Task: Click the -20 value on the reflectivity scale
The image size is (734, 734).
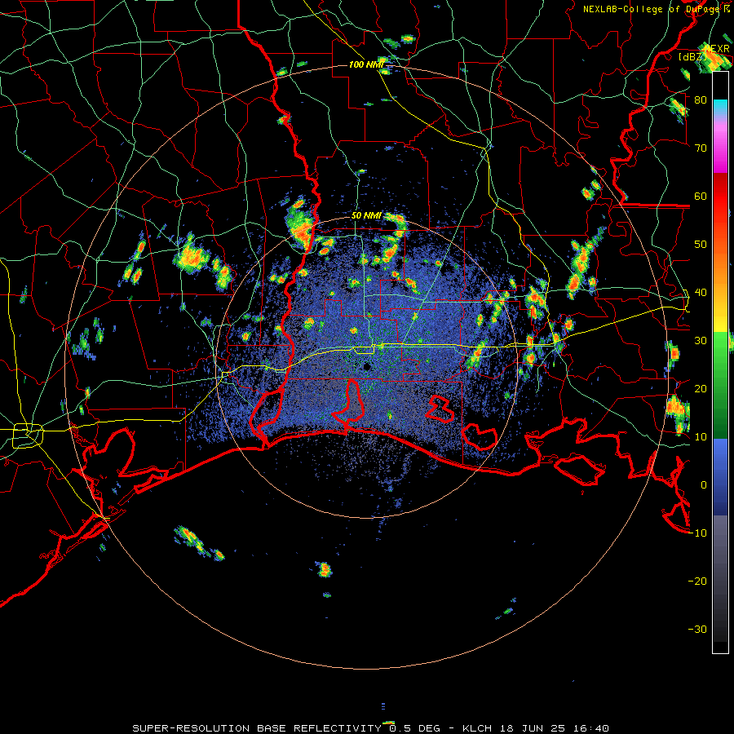Action: click(x=697, y=581)
